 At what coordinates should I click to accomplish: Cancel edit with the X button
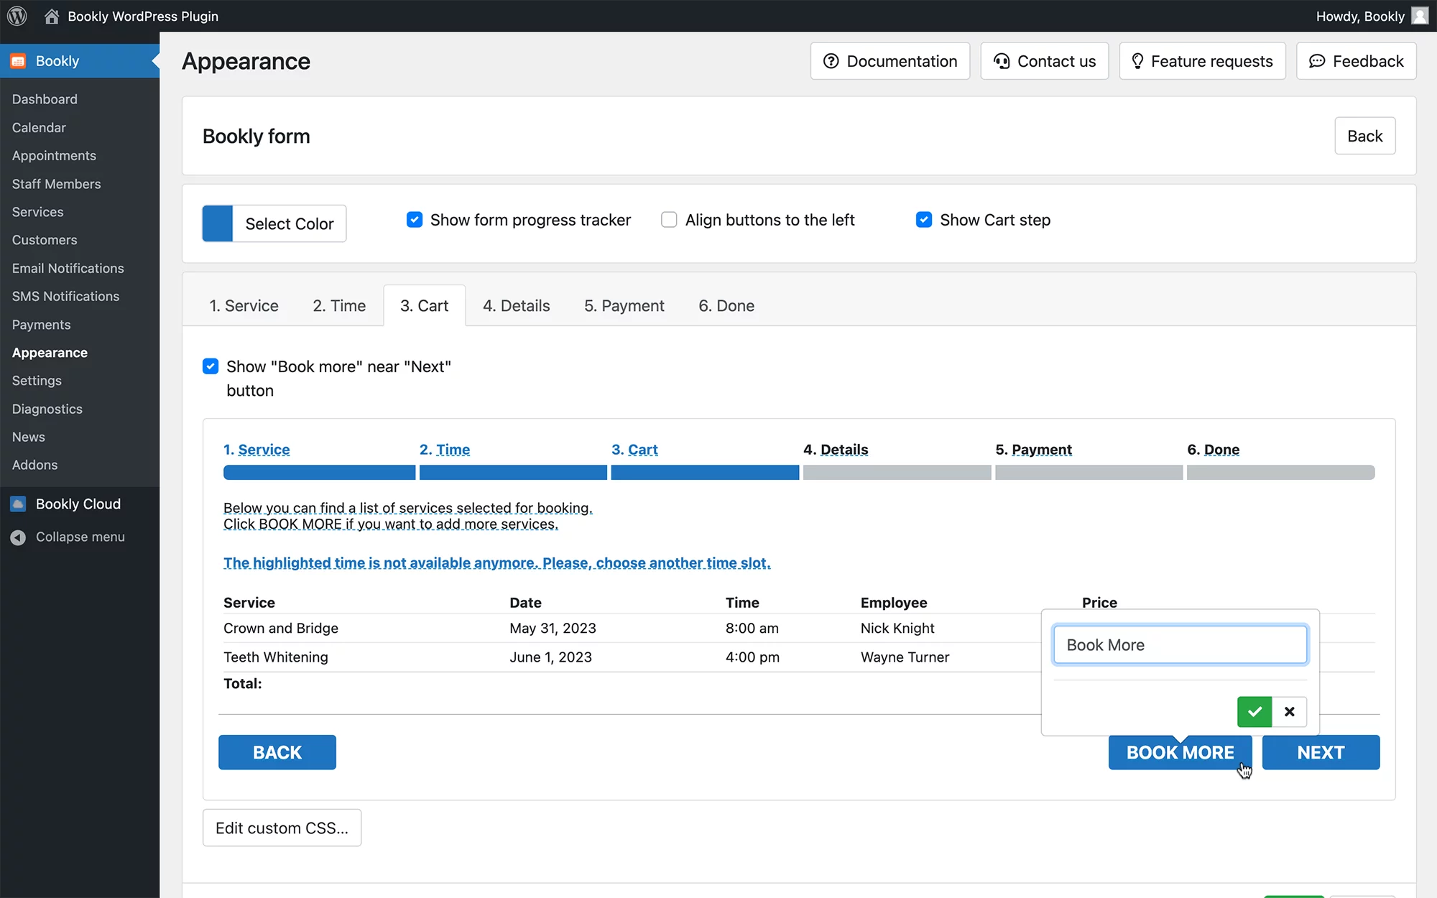coord(1290,712)
